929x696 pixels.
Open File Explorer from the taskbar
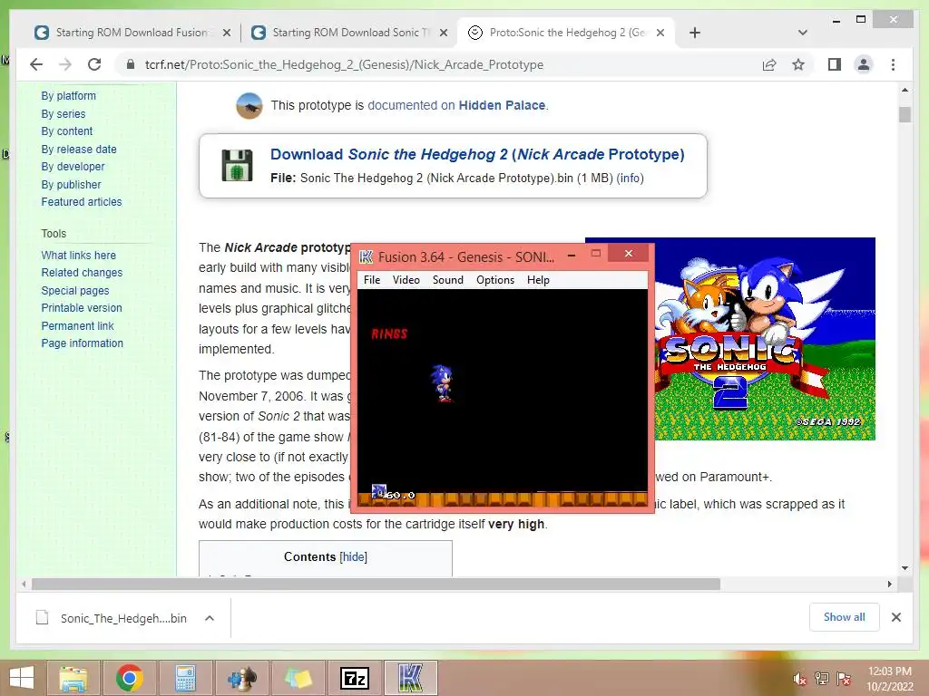[x=73, y=678]
